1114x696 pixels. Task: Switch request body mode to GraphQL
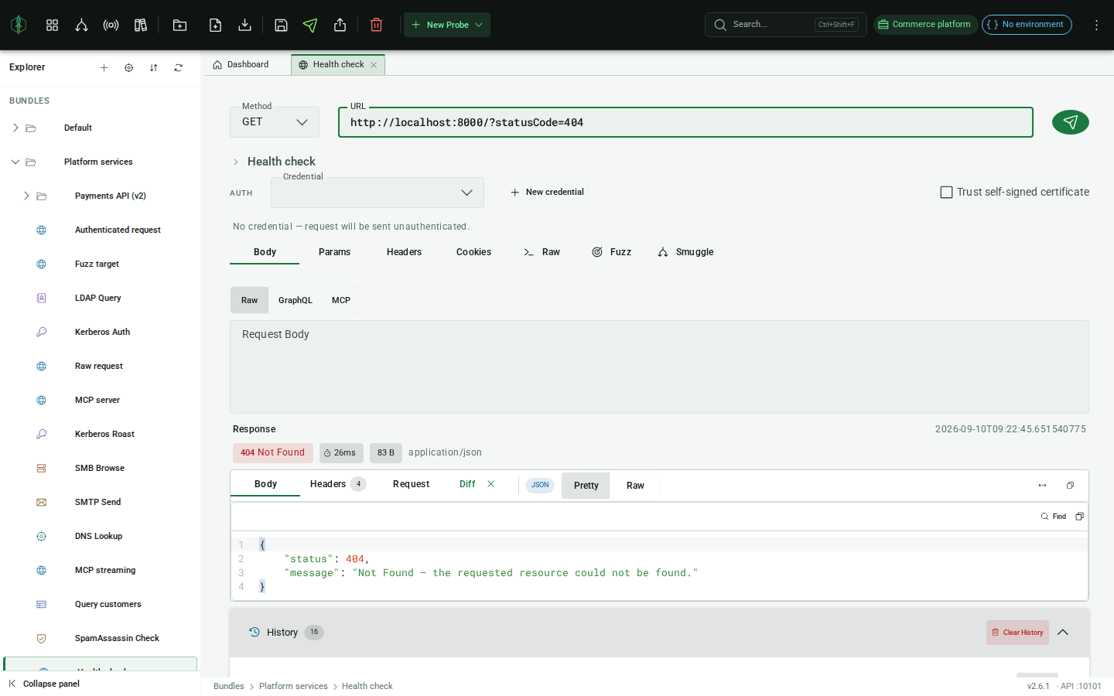(x=296, y=300)
